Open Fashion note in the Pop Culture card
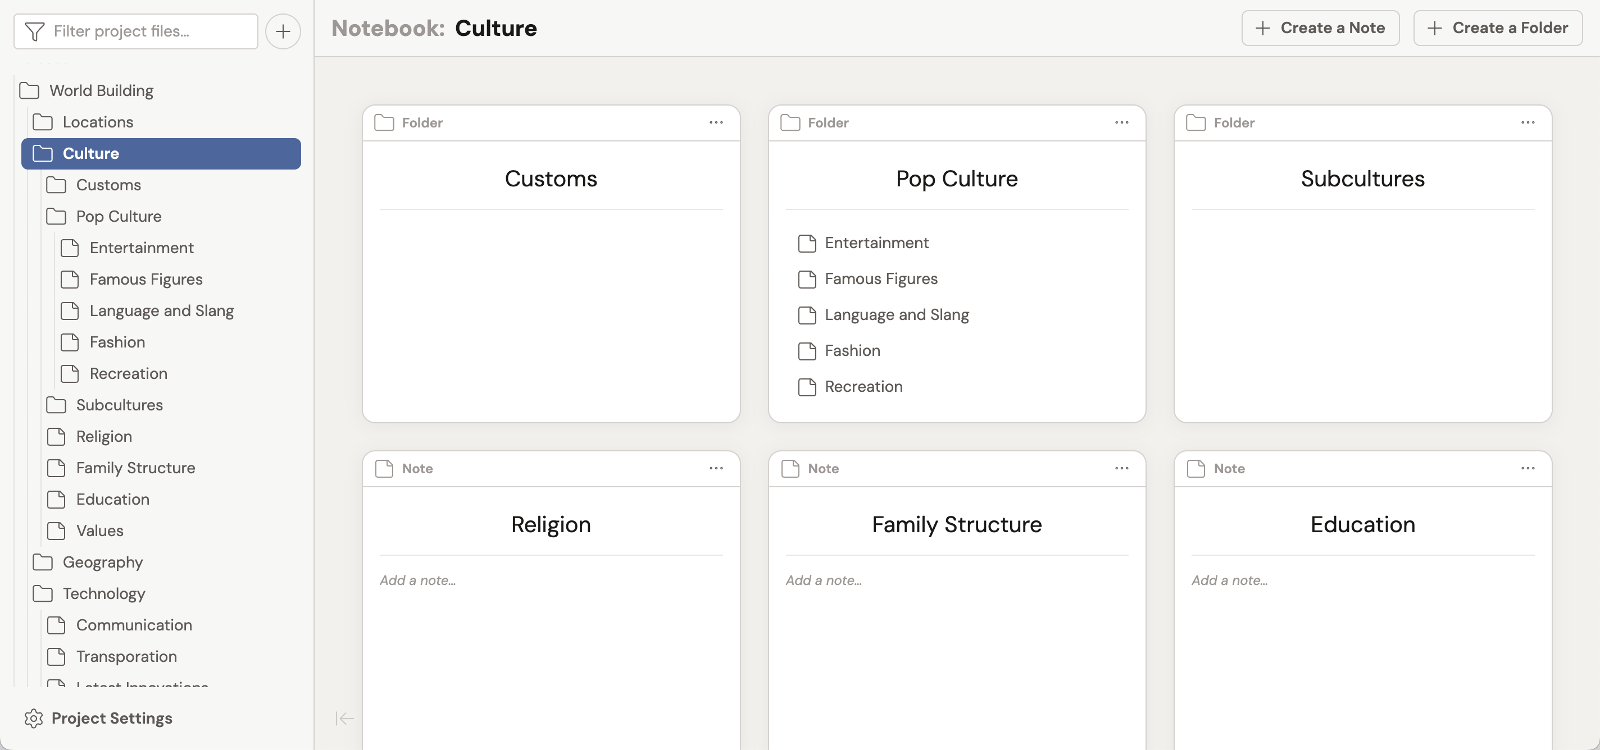Screen dimensions: 1600x750 (x=852, y=351)
